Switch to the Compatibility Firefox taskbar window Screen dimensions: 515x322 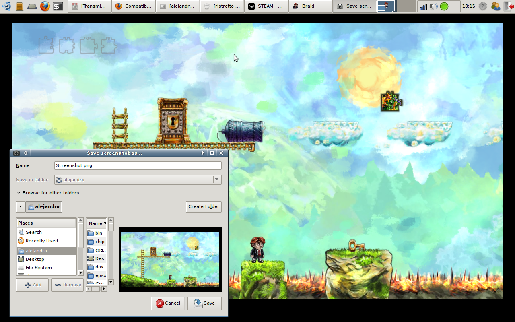(x=134, y=6)
